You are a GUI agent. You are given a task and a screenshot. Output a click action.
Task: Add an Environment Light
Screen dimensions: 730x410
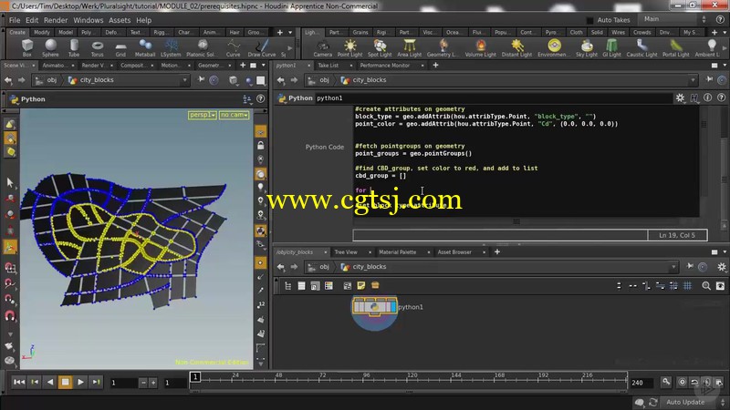pos(554,48)
